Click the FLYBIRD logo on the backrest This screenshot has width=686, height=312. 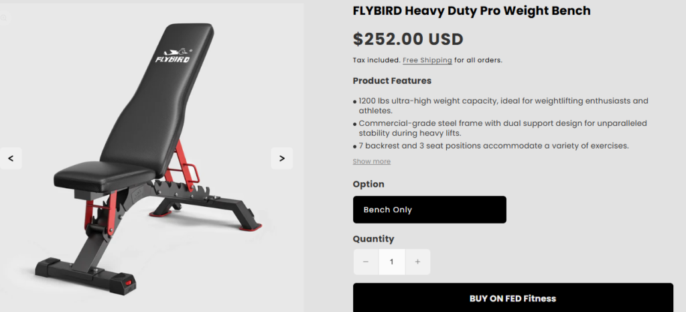tap(174, 56)
